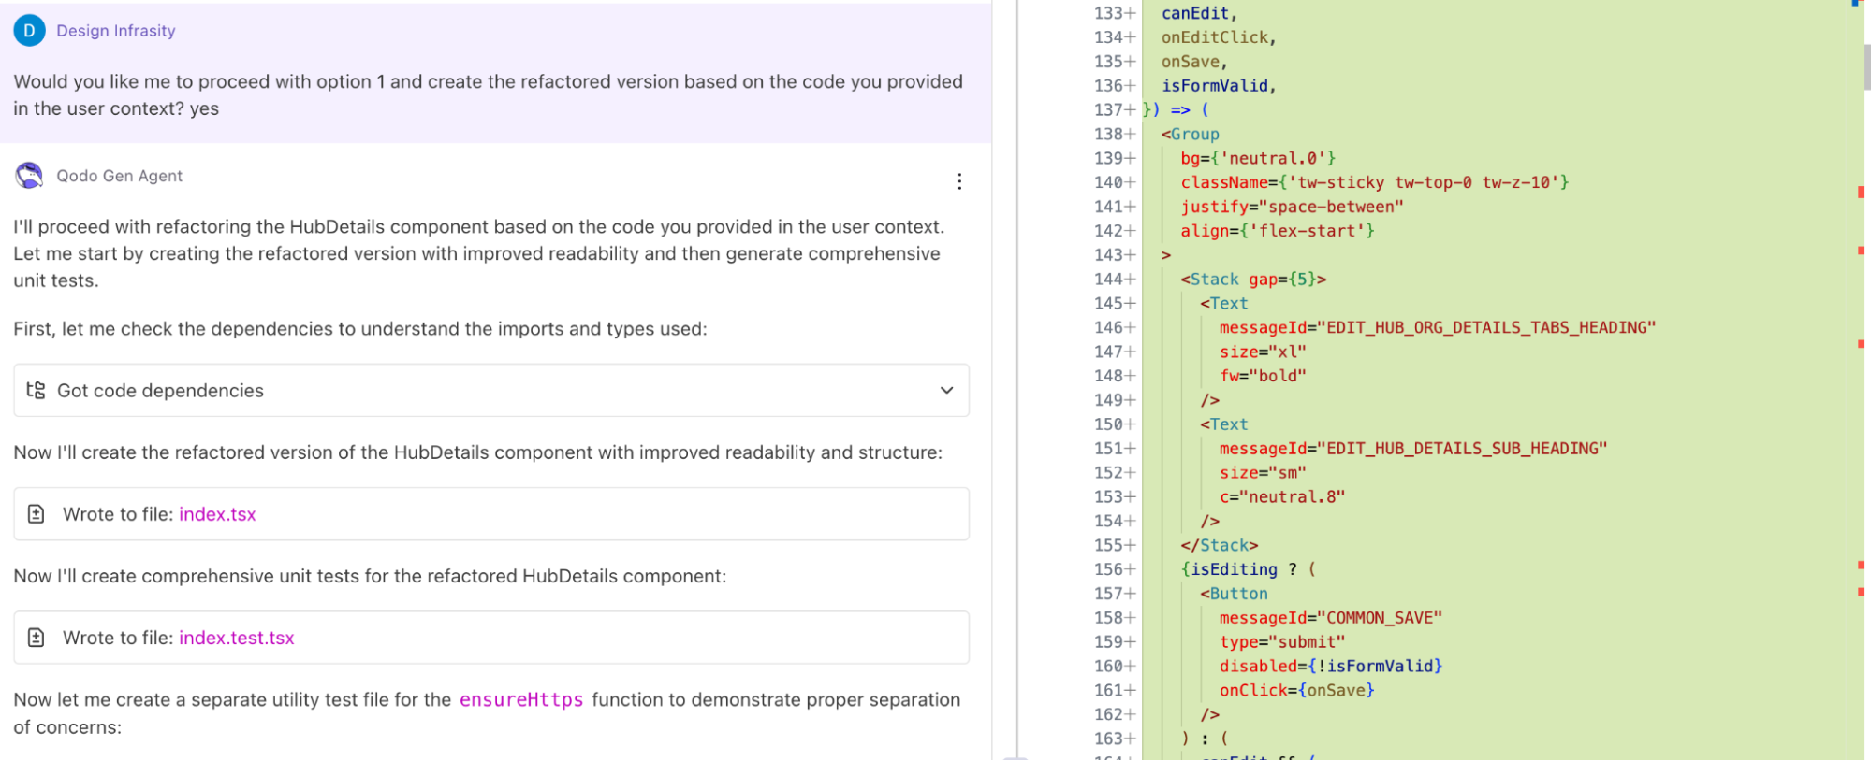1871x761 pixels.
Task: Click the ensureHttps inline code reference
Action: click(x=520, y=699)
